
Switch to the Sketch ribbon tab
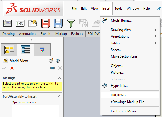coord(45,34)
